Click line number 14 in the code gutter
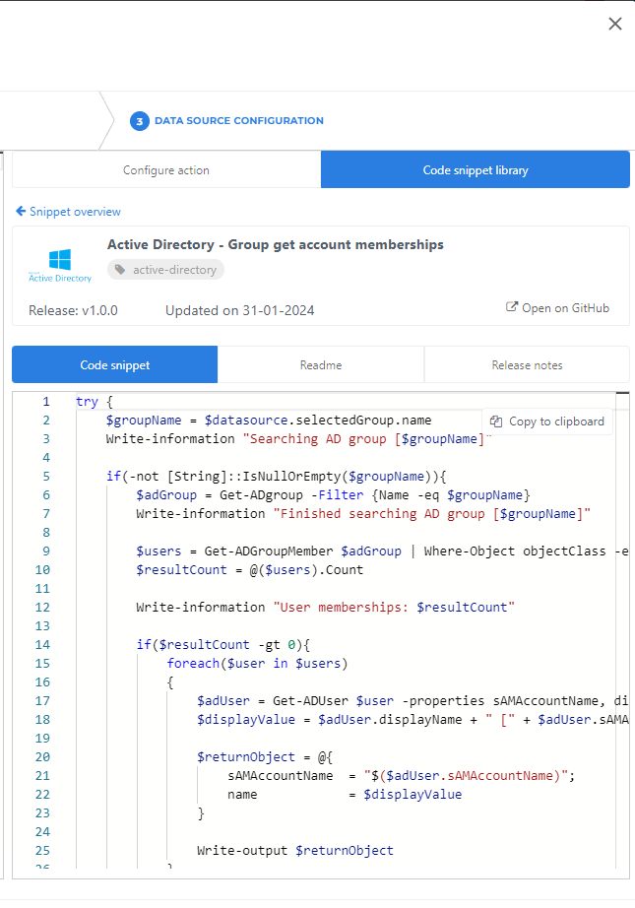The width and height of the screenshot is (635, 908). tap(42, 644)
